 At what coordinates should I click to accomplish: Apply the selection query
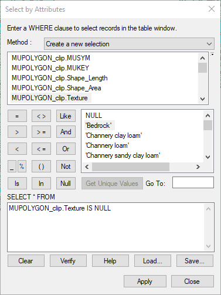click(145, 282)
